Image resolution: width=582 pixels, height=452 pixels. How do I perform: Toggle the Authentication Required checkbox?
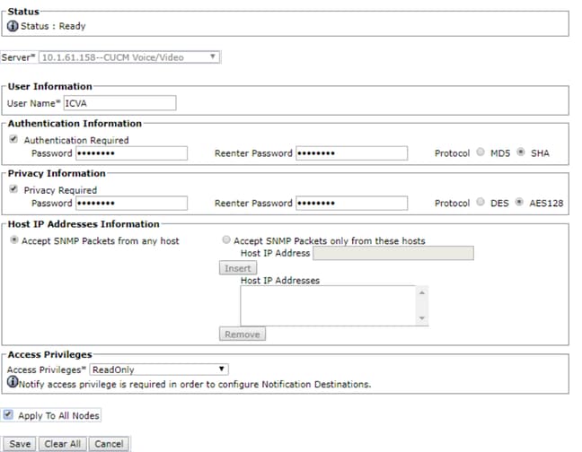[x=13, y=139]
